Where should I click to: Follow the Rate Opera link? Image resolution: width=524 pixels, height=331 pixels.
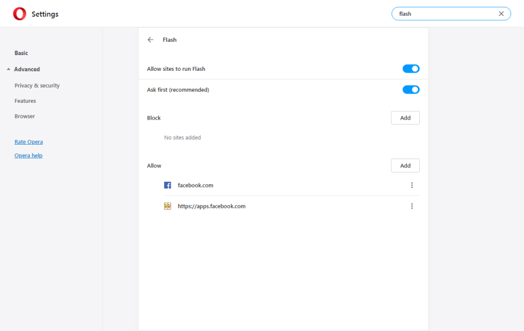pos(29,142)
